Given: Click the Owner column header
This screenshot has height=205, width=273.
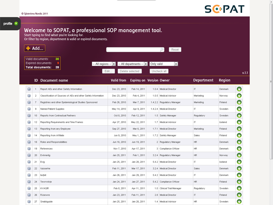Looking at the screenshot, I should (x=164, y=80).
